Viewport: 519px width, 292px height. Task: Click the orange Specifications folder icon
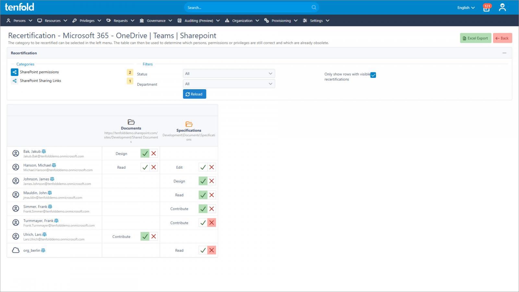(189, 124)
